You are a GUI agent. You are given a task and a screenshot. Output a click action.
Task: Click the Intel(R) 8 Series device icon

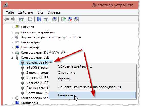point(23,68)
